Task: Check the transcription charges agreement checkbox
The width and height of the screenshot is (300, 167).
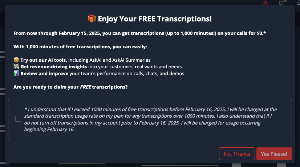Action: [18, 119]
